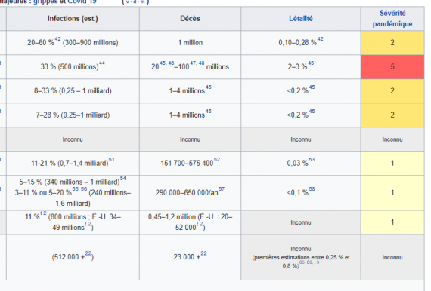Open footnote 42 beside 20–60 % infections
This screenshot has width=431, height=291.
point(57,39)
